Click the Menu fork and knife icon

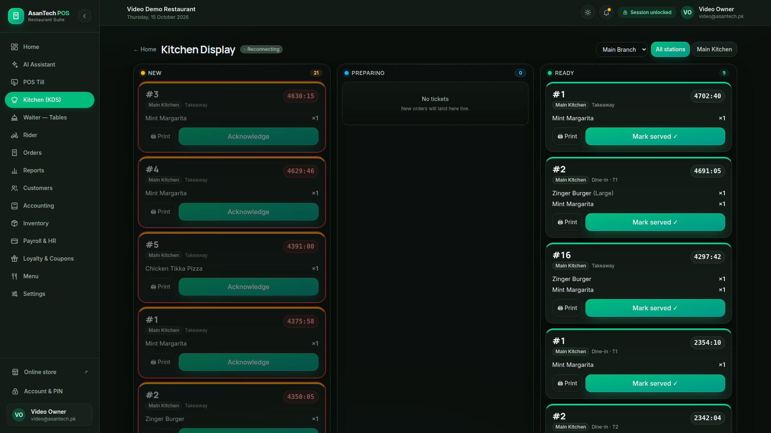coord(14,276)
